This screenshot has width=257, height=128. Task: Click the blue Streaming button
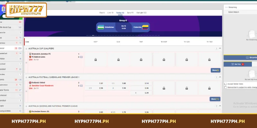point(240,58)
